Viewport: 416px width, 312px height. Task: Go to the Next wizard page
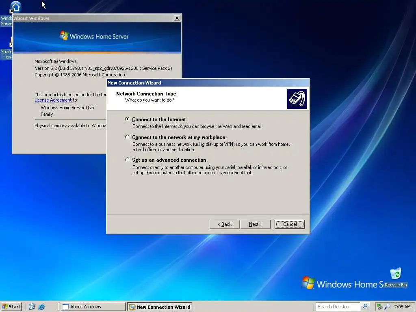[x=255, y=224]
